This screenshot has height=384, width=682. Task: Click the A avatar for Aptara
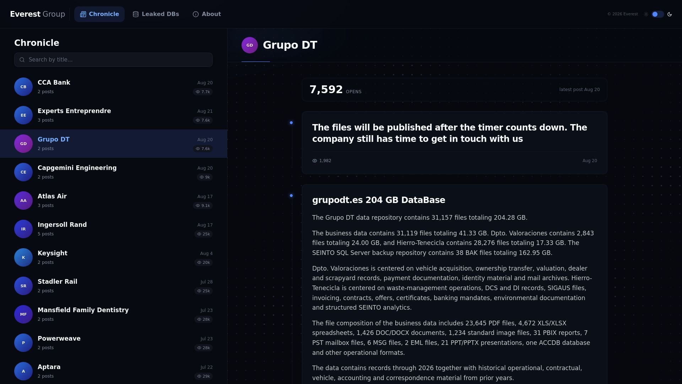click(23, 371)
